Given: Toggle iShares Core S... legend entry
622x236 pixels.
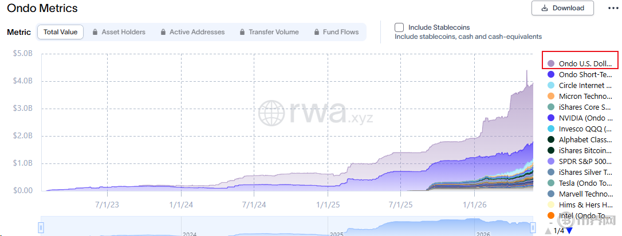Looking at the screenshot, I should coord(578,107).
